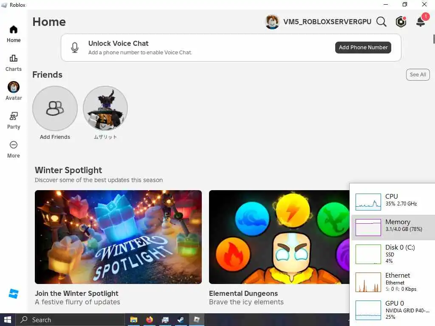435x326 pixels.
Task: Click the Winter Spotlight section heading
Action: 68,170
